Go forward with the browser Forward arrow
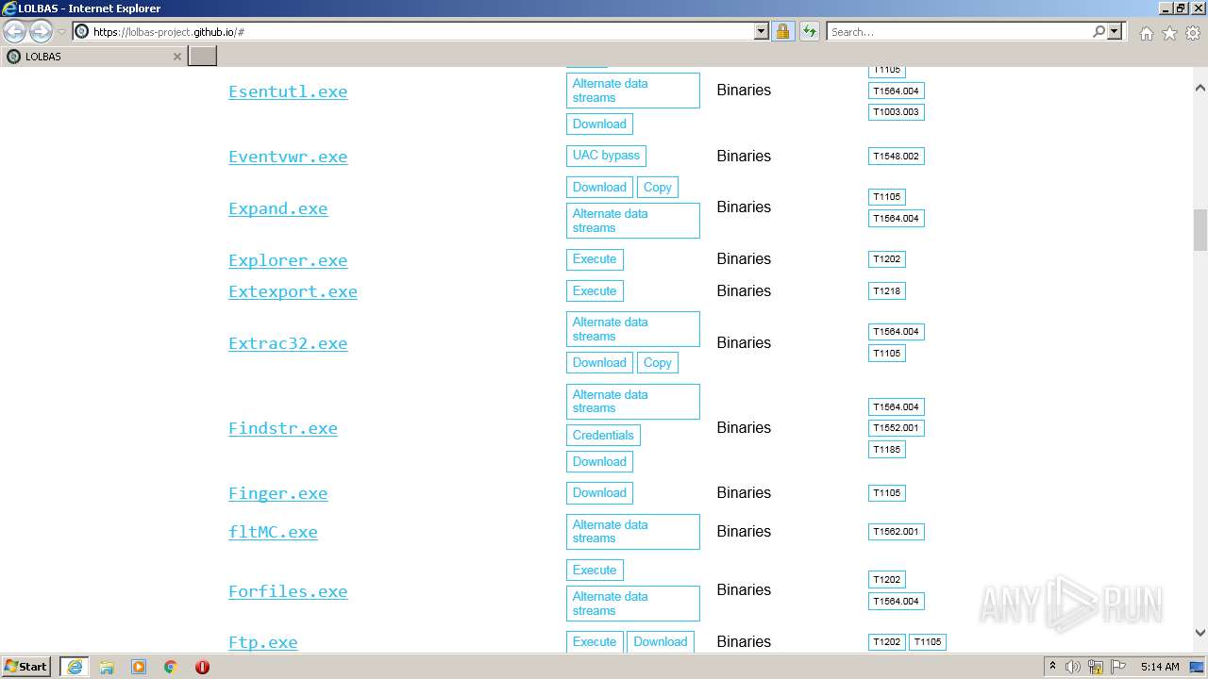This screenshot has height=679, width=1208. coord(41,32)
